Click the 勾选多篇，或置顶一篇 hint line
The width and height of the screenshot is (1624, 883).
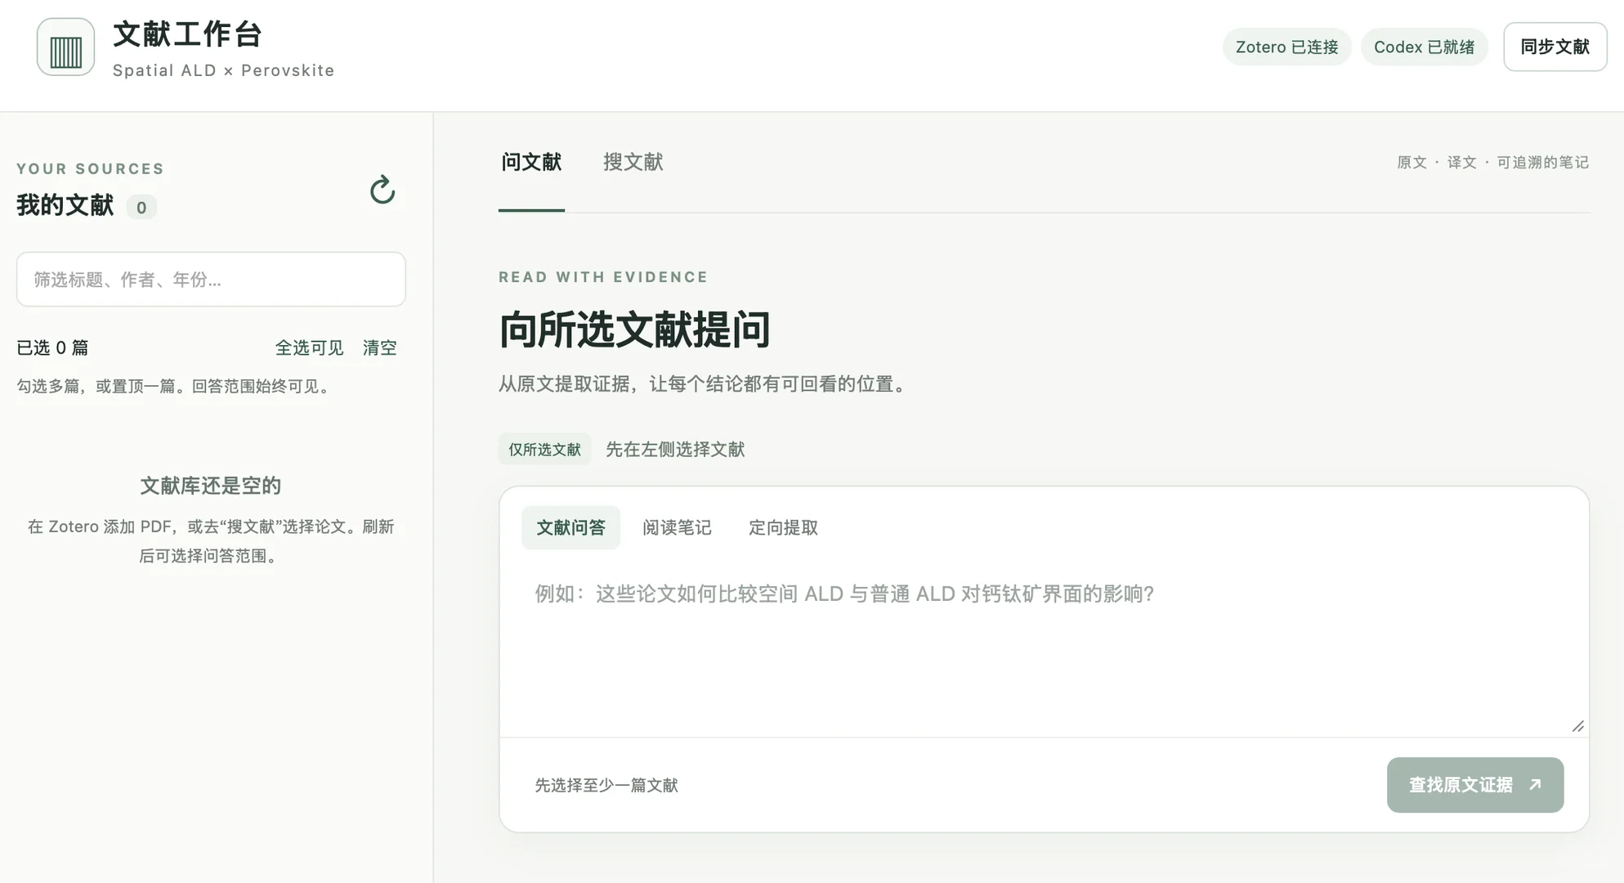pos(176,386)
